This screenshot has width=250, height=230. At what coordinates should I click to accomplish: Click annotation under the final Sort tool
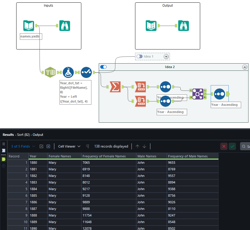click(226, 105)
